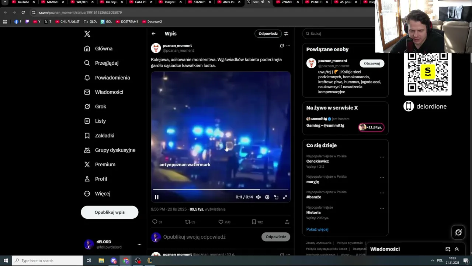Viewport: 472px width, 266px height.
Task: Open Chrome apps grid icon
Action: click(x=5, y=22)
